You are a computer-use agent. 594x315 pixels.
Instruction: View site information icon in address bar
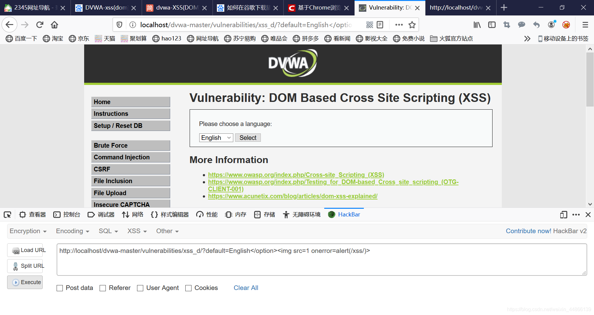(132, 25)
